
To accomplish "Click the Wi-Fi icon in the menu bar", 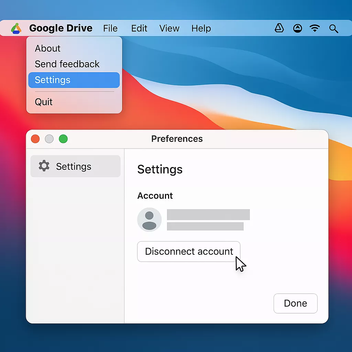I will click(x=315, y=29).
